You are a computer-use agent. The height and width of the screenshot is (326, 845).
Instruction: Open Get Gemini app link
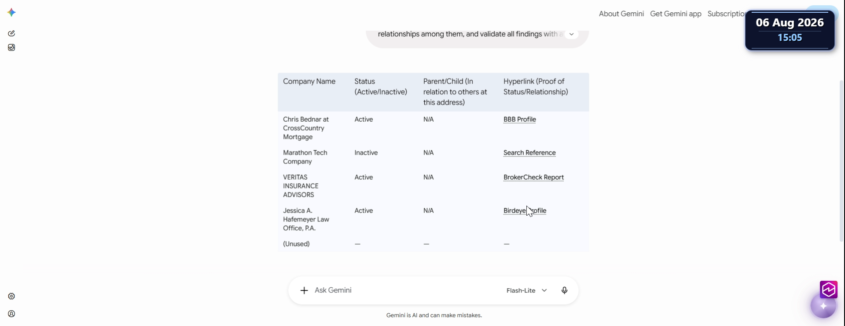[x=676, y=14]
